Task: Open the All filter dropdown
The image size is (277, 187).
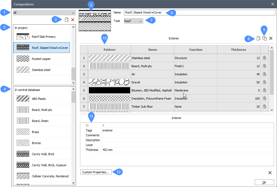Action: (44, 13)
